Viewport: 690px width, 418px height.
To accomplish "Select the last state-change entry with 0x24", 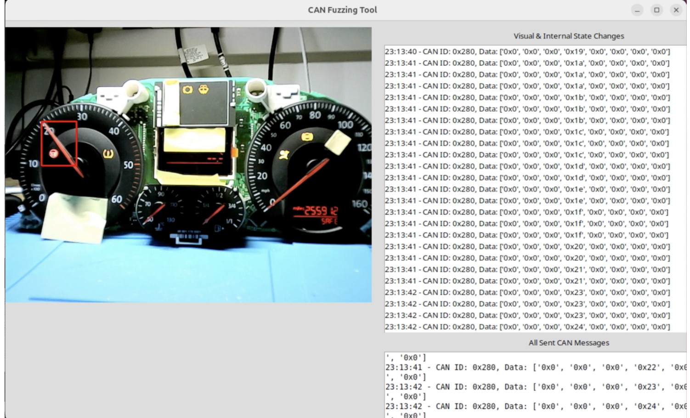I will point(527,327).
